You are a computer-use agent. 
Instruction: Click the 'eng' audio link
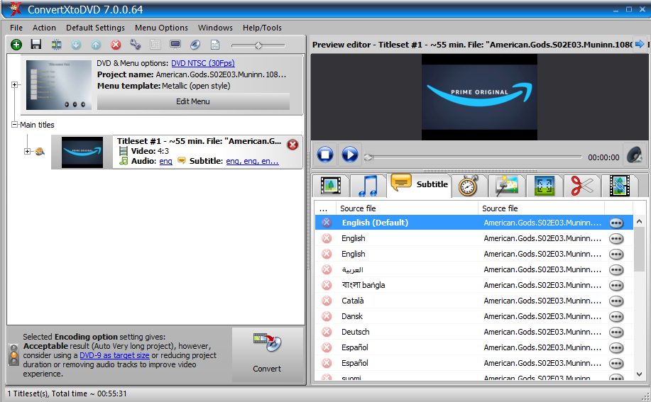point(165,161)
